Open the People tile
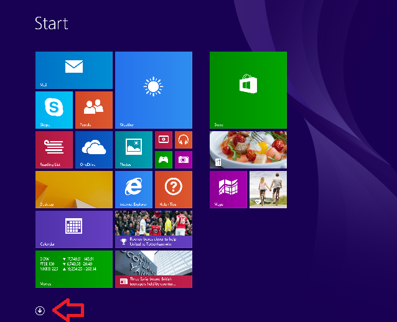 tap(94, 110)
